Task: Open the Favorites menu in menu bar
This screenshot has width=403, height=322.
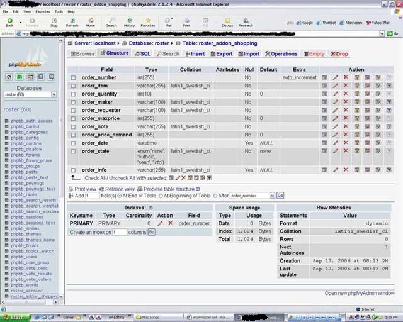Action: tap(43, 11)
